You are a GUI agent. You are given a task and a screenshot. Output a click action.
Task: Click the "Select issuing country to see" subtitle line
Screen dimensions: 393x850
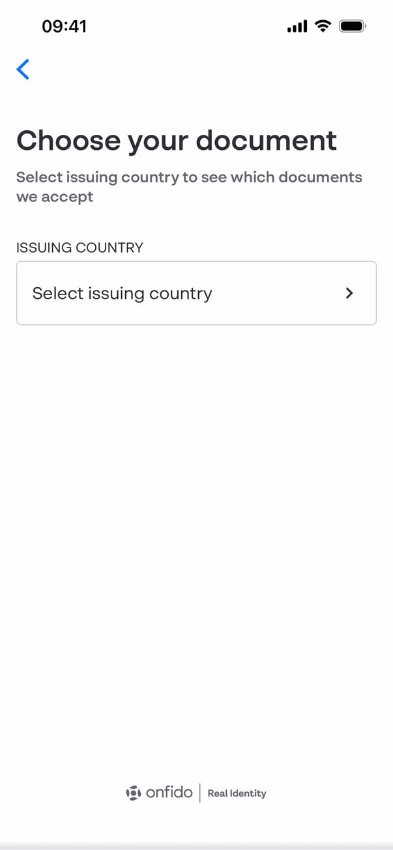coord(189,177)
